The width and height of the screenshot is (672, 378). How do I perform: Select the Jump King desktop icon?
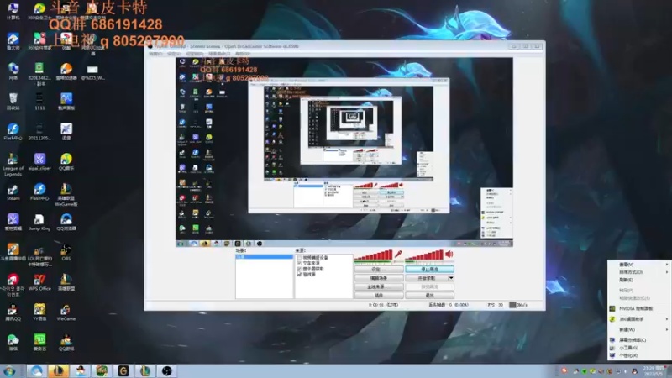39,222
